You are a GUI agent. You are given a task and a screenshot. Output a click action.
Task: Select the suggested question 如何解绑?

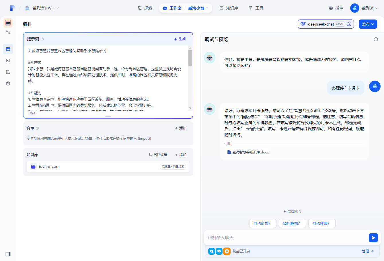pyautogui.click(x=292, y=223)
